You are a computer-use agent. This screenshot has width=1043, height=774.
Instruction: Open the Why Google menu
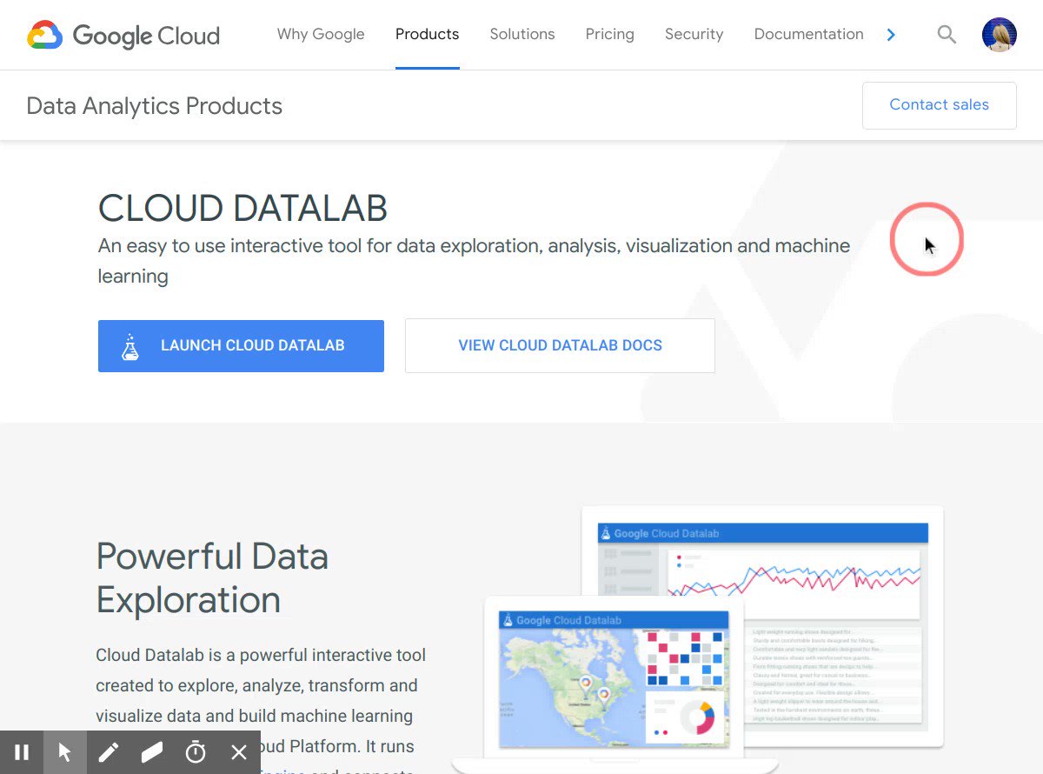coord(321,35)
